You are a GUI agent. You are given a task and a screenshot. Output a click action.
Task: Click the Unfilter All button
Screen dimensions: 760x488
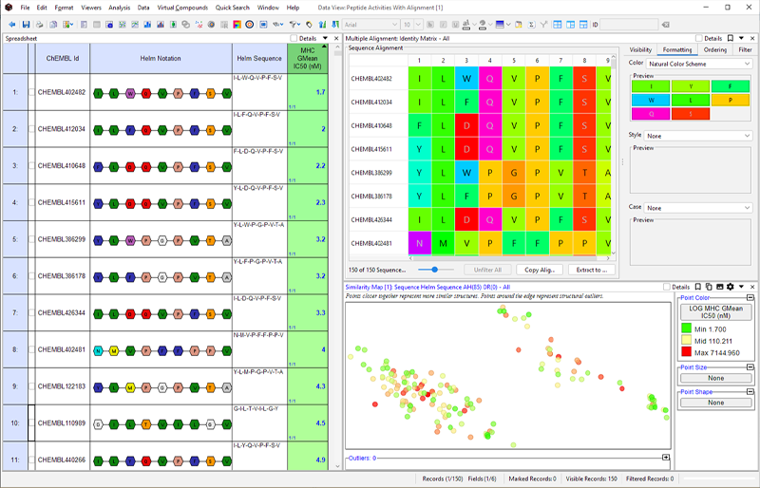point(487,270)
